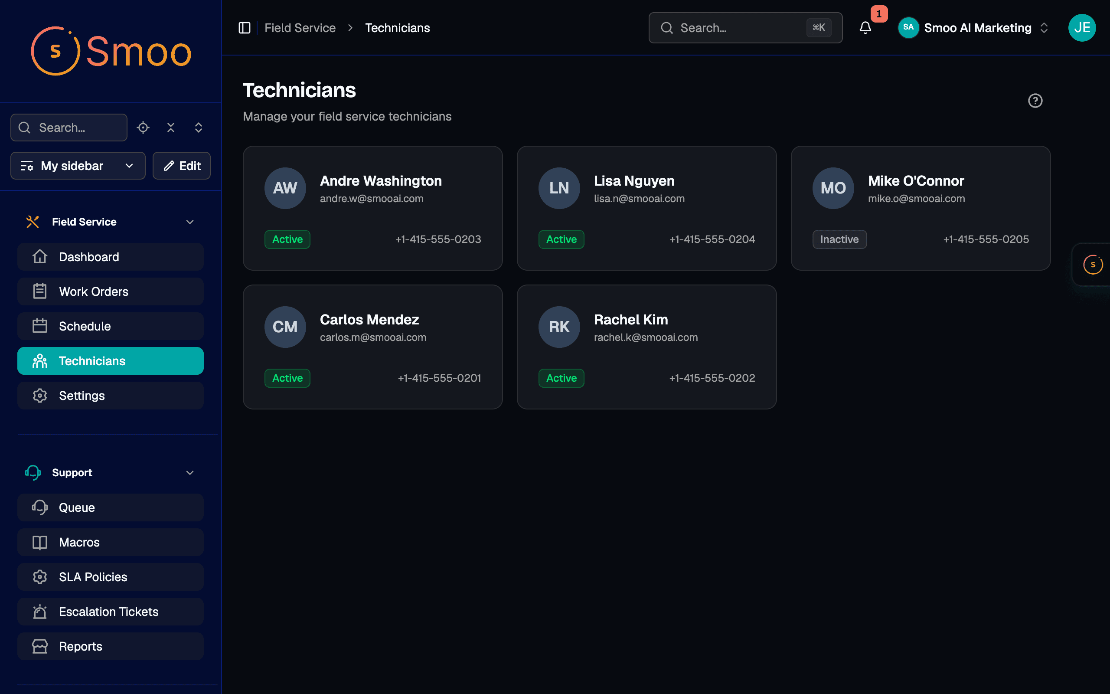Click Andre Washington's Active badge
Screen dimensions: 1110x694
287,239
